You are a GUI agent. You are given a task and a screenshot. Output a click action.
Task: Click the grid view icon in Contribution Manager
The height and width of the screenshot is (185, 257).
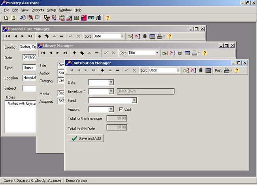click(x=208, y=70)
